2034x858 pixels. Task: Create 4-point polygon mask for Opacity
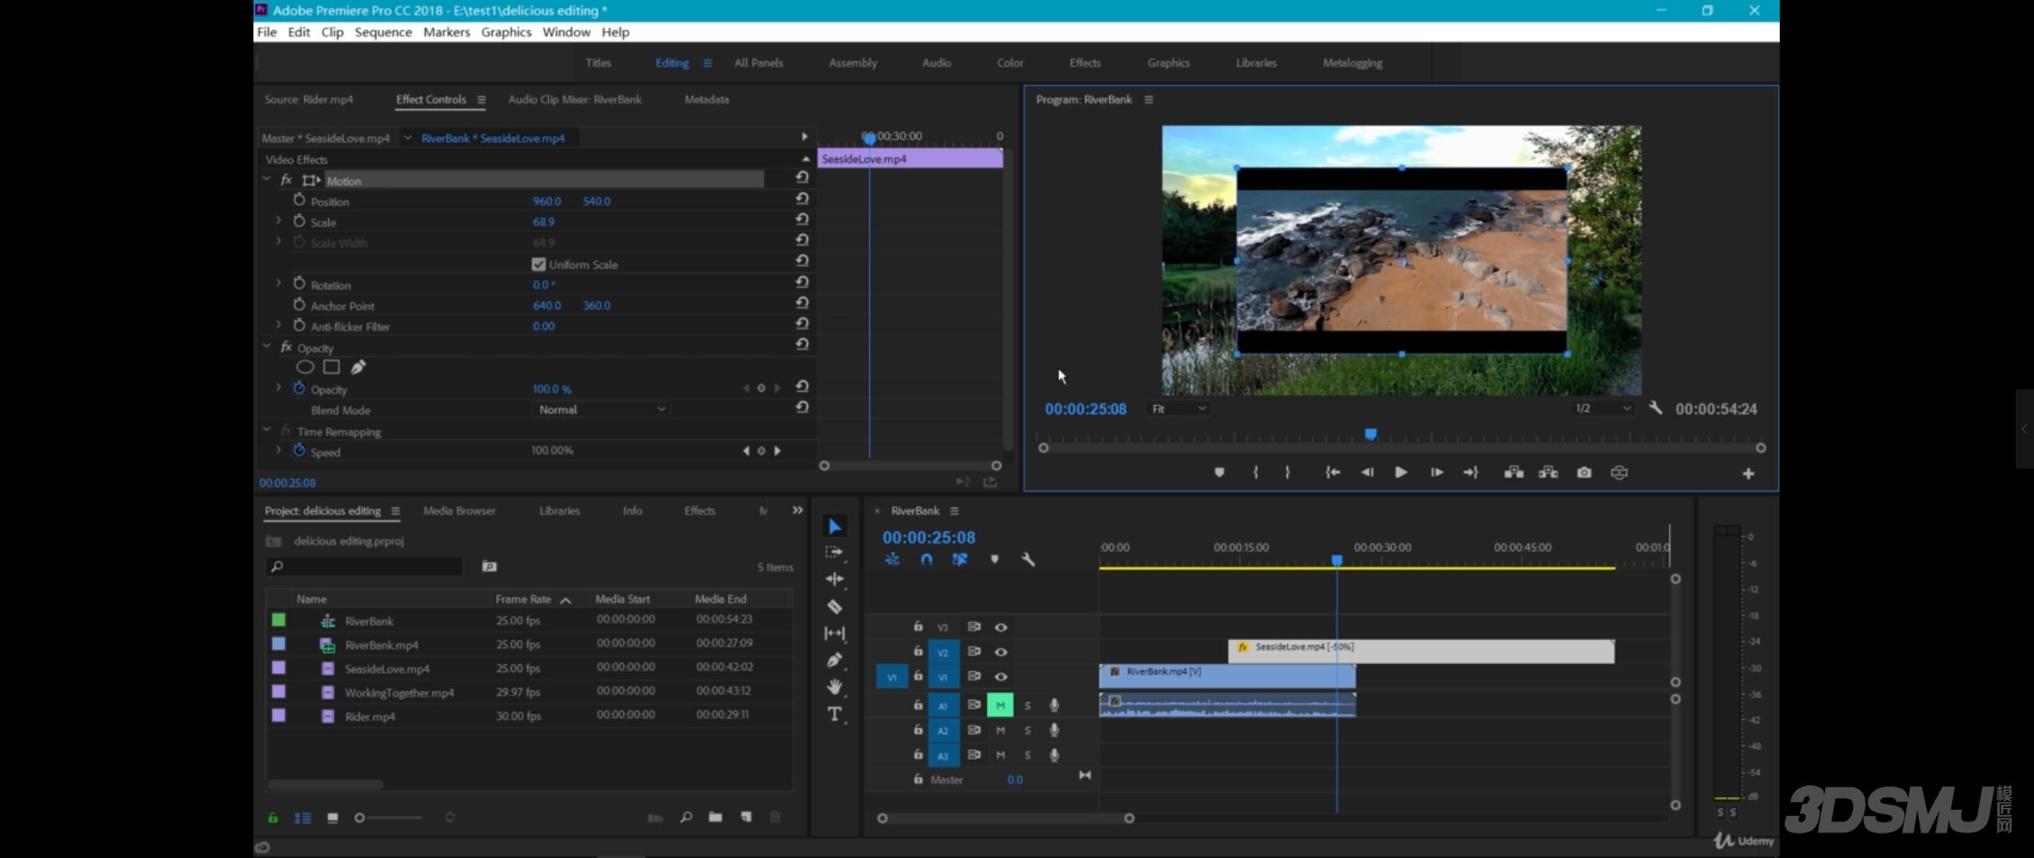332,367
